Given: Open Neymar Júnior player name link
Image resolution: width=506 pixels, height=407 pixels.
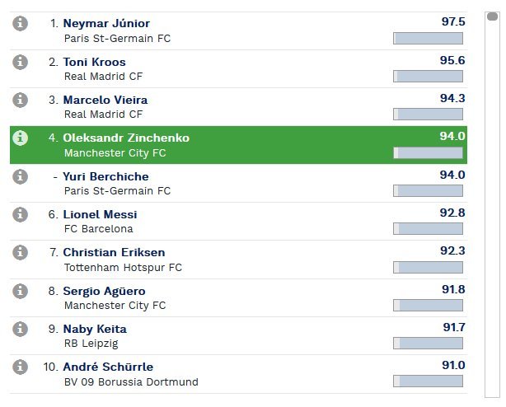Looking at the screenshot, I should tap(106, 24).
